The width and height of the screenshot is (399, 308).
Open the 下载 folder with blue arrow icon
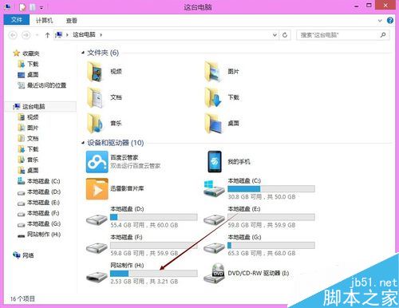(213, 97)
